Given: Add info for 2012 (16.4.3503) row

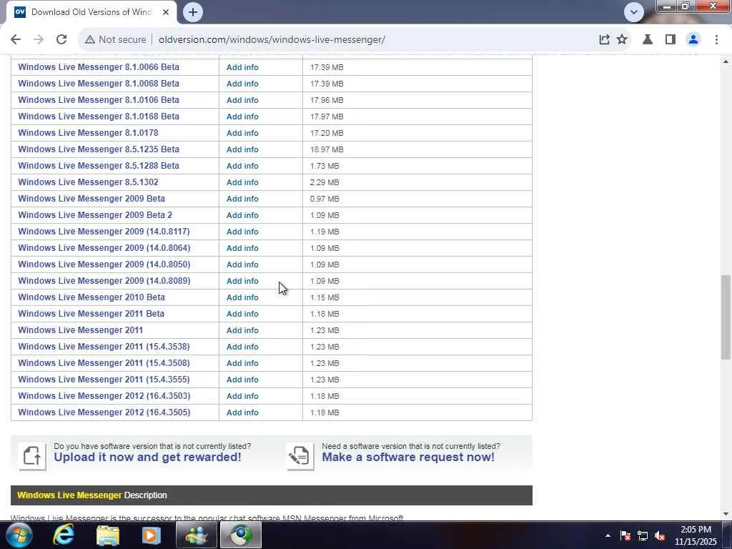Looking at the screenshot, I should tap(242, 396).
